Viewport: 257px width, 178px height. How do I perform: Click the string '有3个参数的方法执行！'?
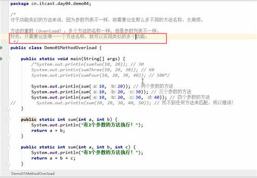[109, 153]
